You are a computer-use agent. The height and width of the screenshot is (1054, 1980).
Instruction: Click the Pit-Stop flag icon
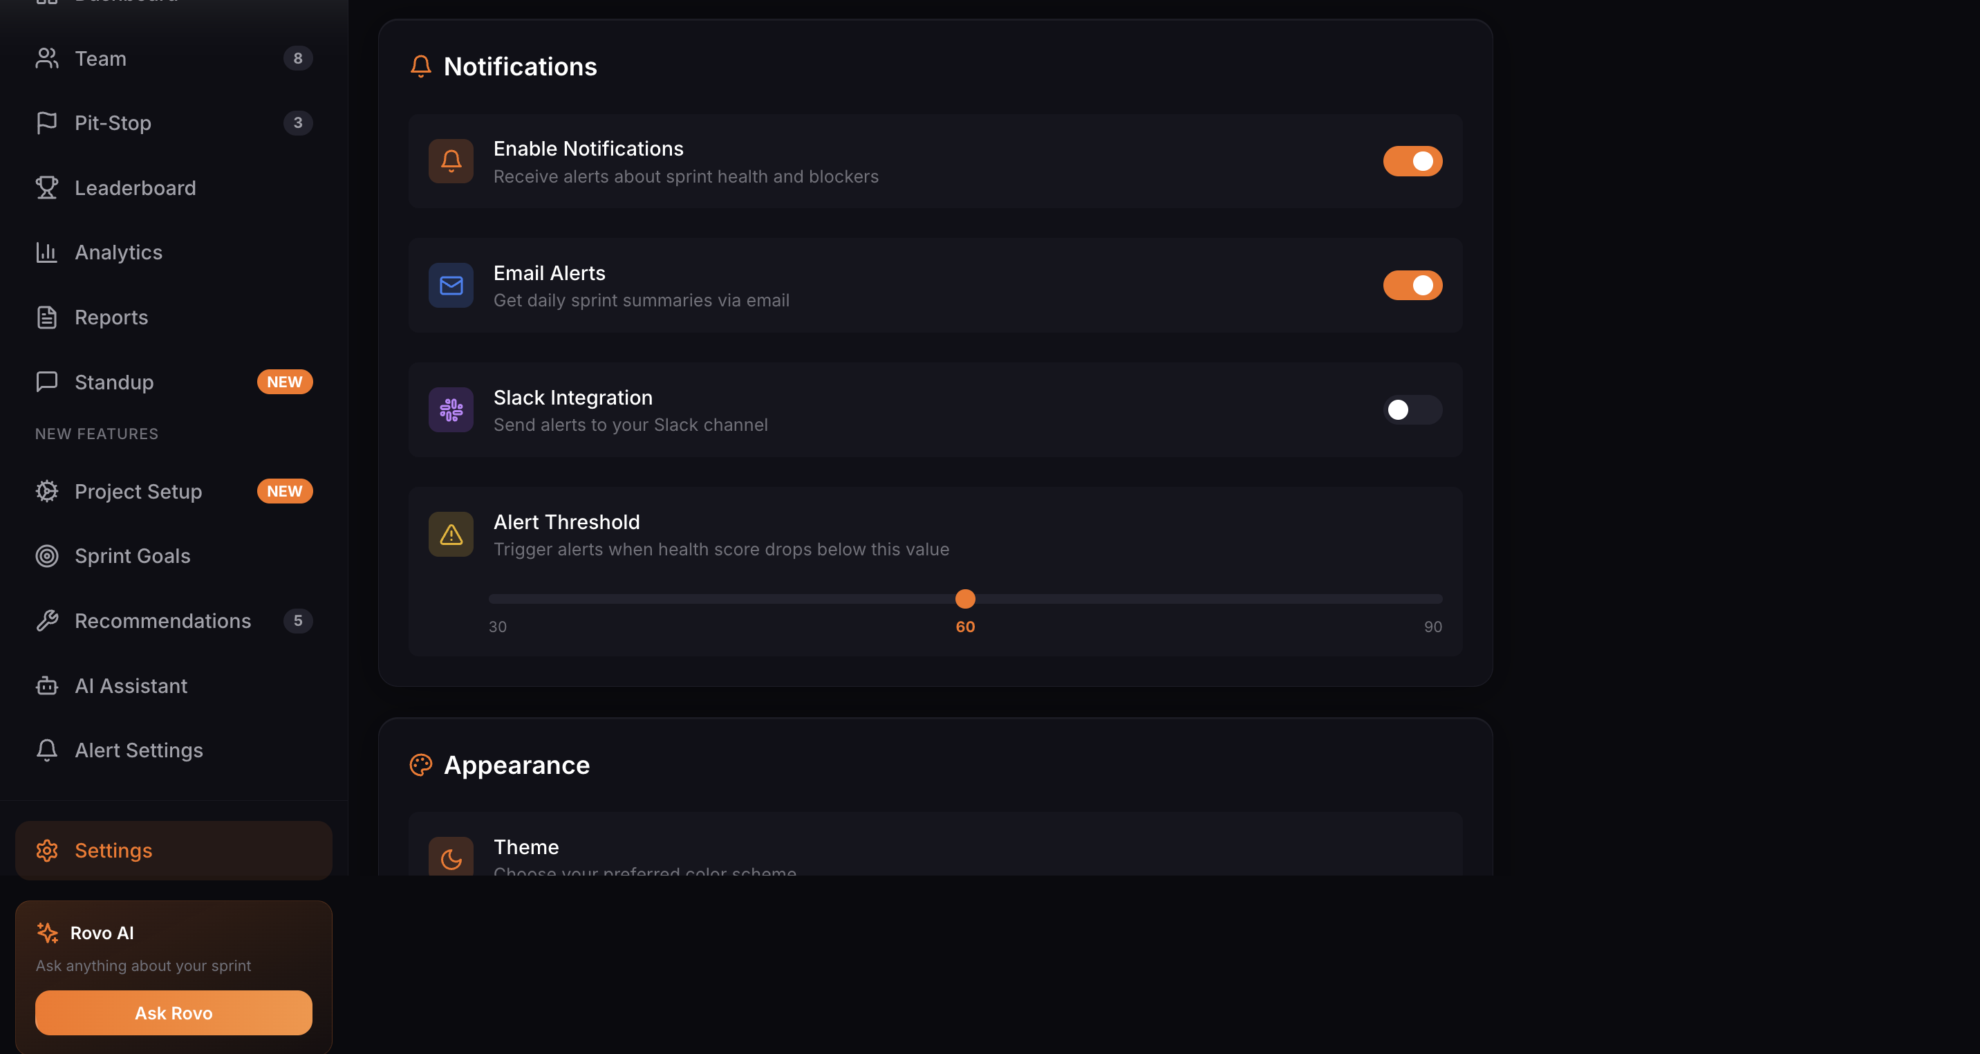tap(47, 123)
